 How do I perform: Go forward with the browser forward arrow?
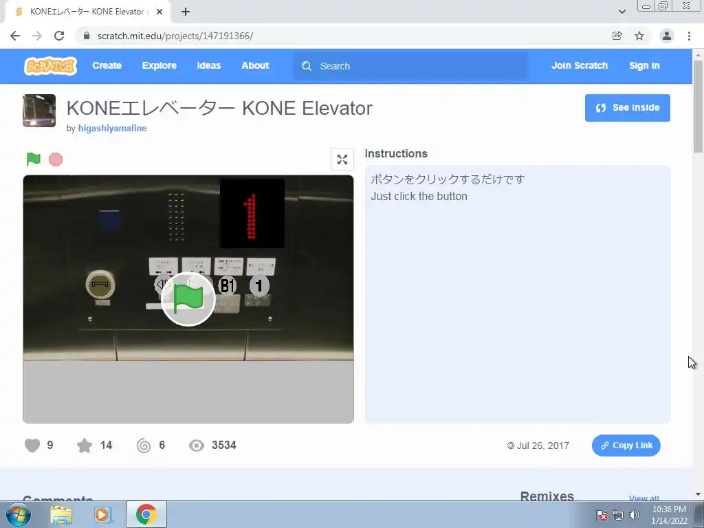(x=37, y=36)
